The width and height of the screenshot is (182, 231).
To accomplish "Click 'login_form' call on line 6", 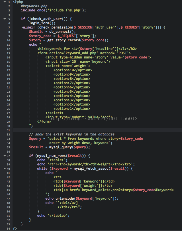I will (39, 23).
